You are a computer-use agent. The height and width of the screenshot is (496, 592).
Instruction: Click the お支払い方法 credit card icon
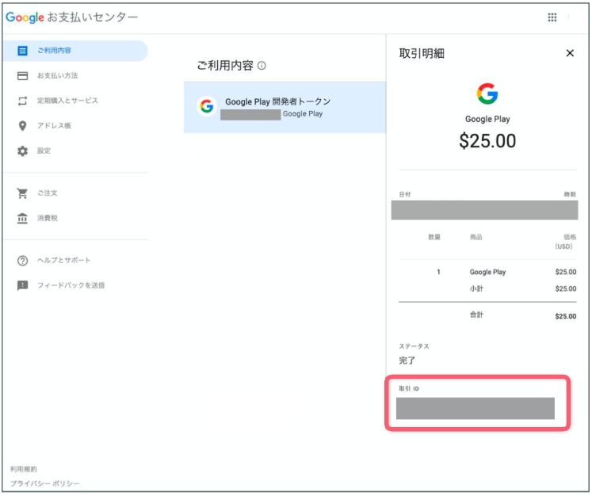[23, 76]
